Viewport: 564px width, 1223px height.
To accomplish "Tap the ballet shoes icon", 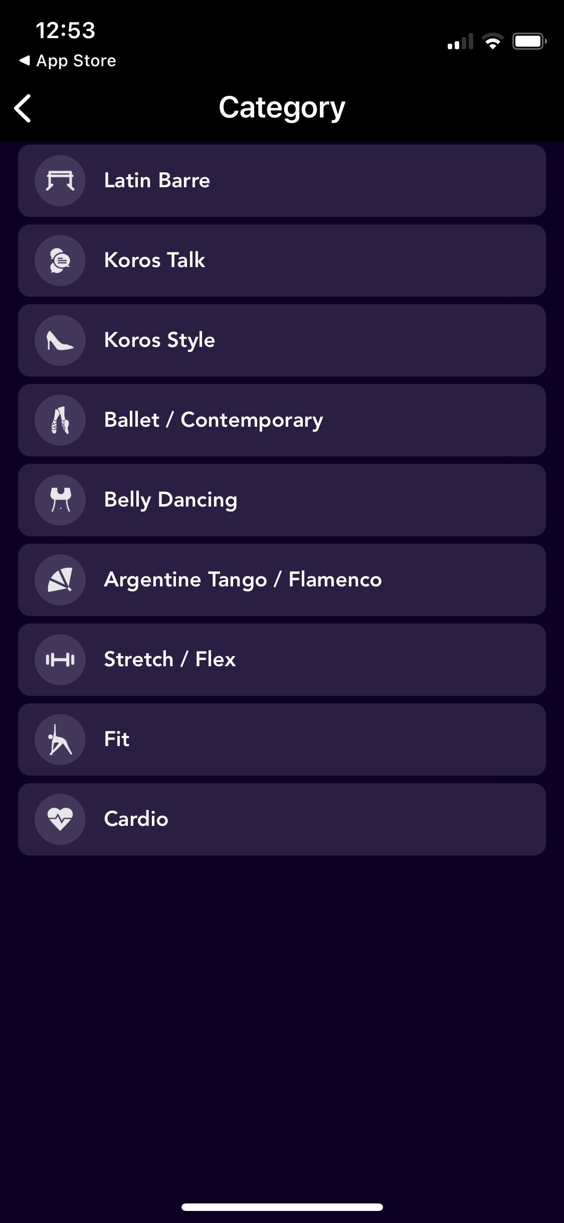I will 60,420.
